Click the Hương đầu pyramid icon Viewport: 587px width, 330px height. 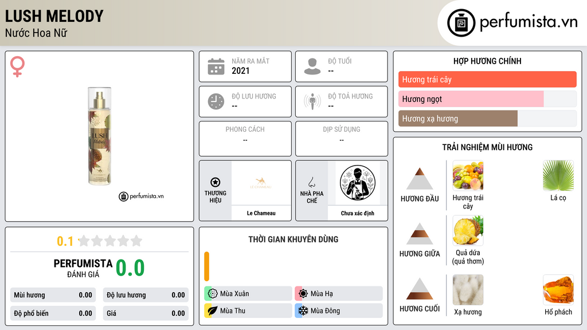click(x=420, y=179)
